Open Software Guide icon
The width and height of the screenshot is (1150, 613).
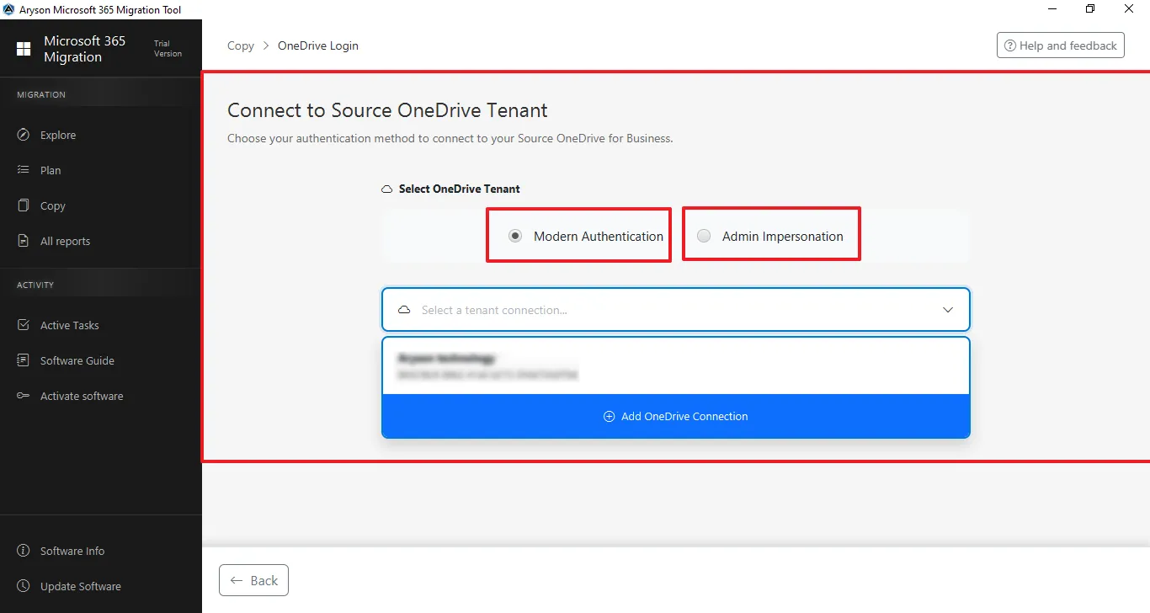pos(24,360)
